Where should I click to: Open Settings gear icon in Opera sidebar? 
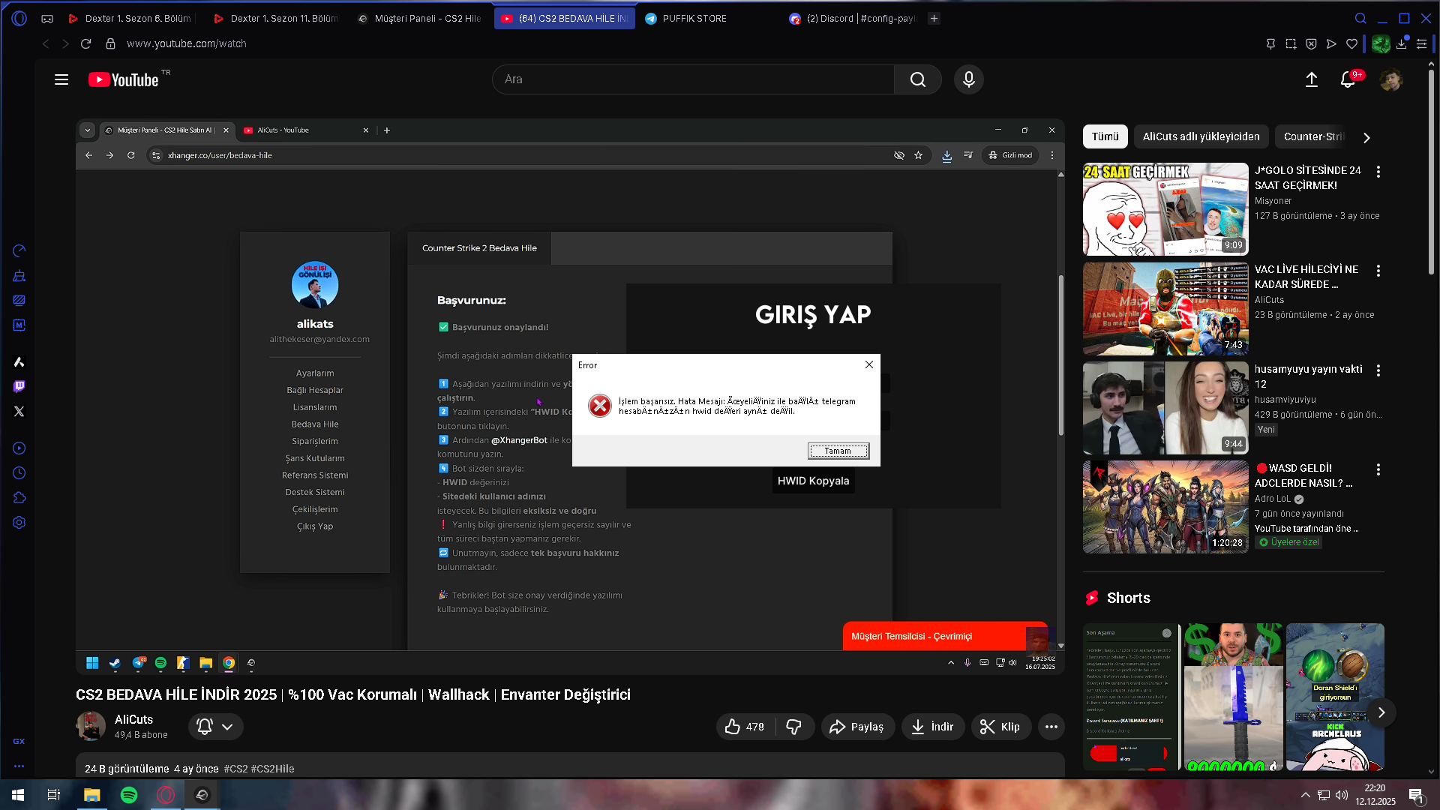(x=19, y=523)
